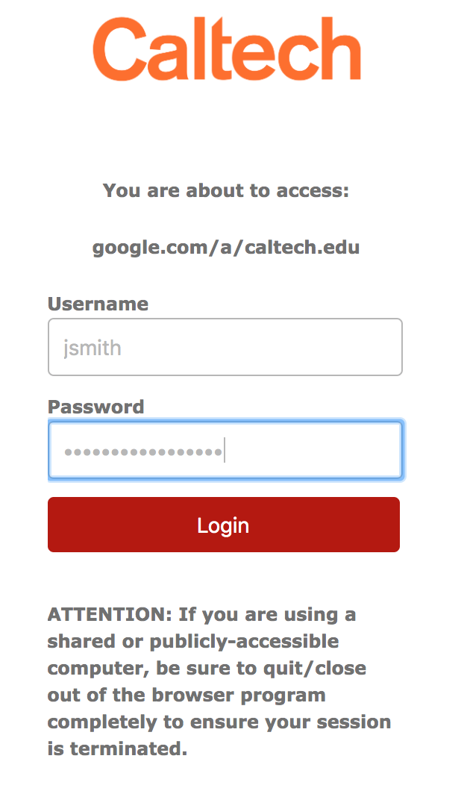Click the "is terminated." closing line
The image size is (467, 794).
pyautogui.click(x=117, y=748)
